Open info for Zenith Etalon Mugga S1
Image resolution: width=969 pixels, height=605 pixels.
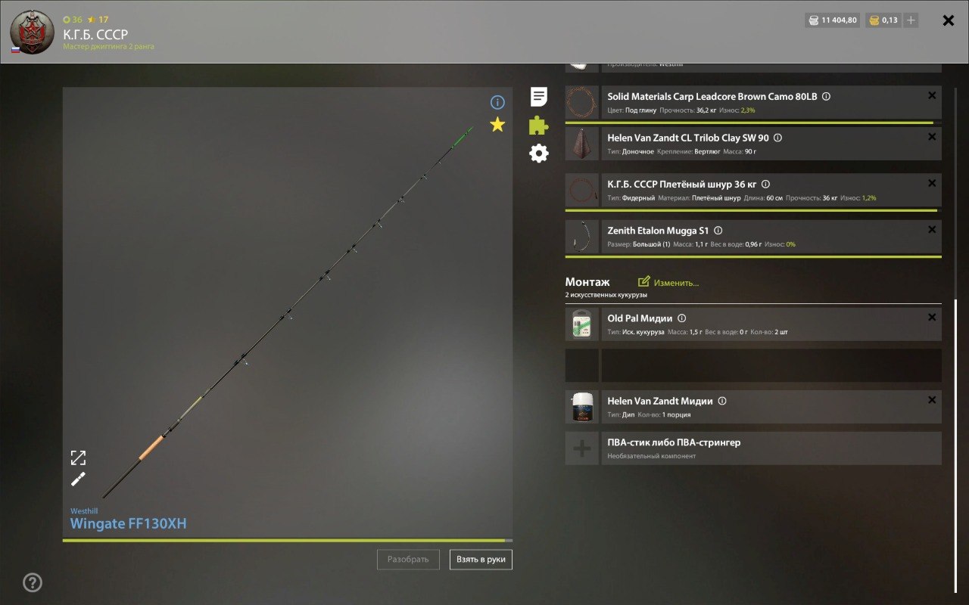718,230
